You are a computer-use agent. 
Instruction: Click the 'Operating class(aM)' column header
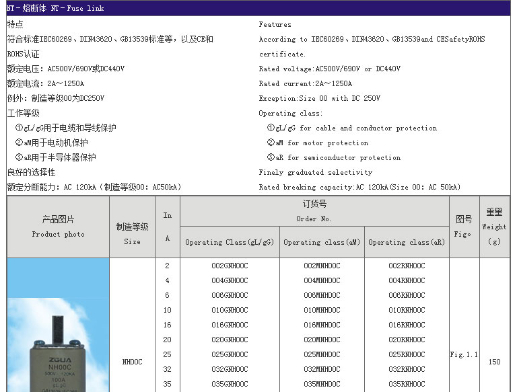click(322, 243)
